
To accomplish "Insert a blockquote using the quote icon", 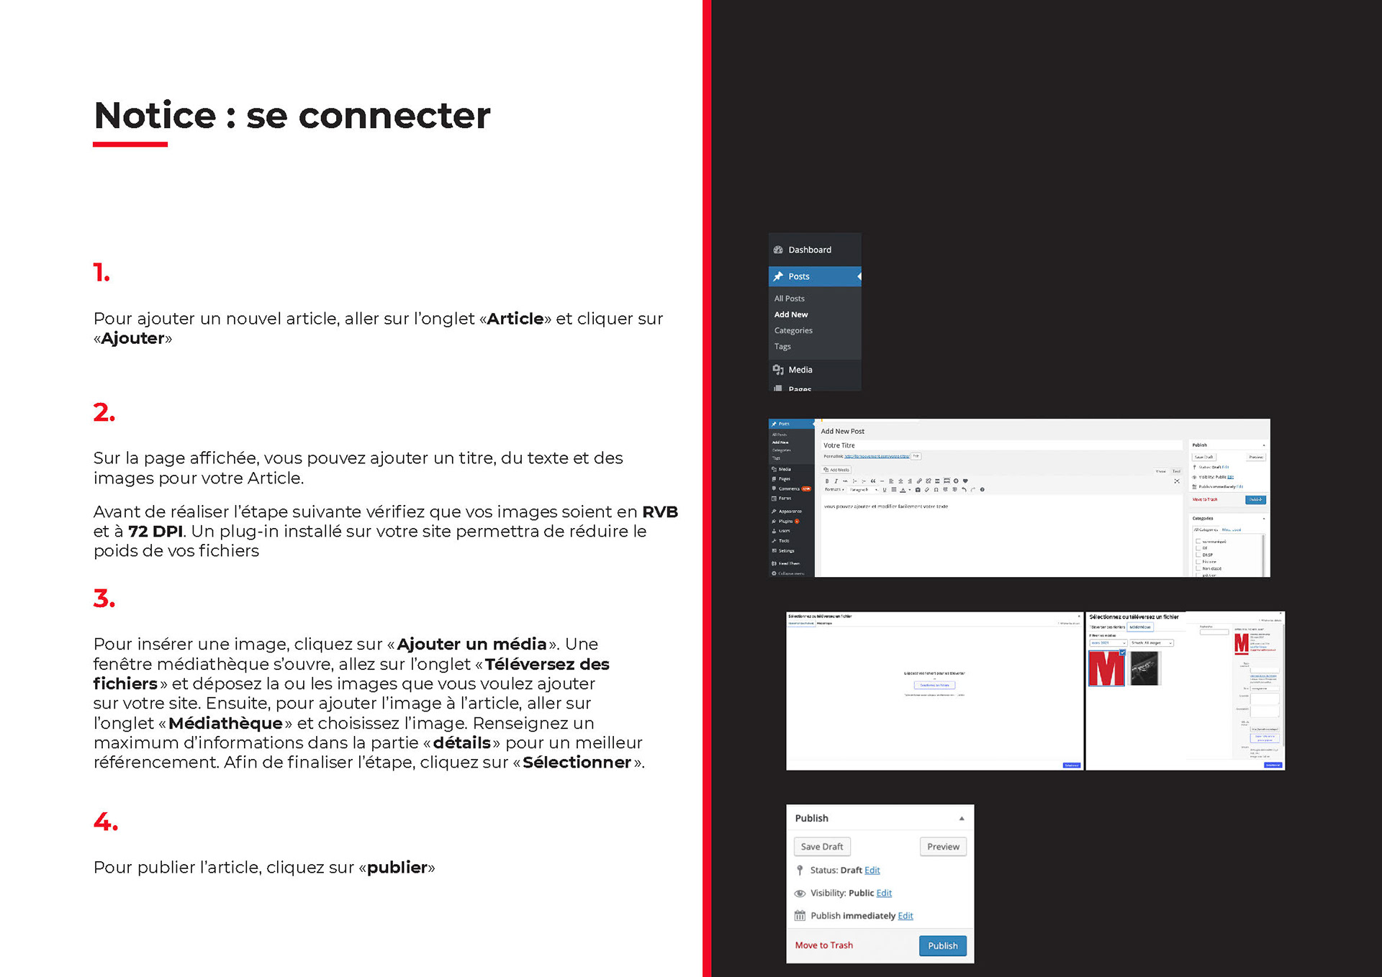I will click(x=873, y=481).
